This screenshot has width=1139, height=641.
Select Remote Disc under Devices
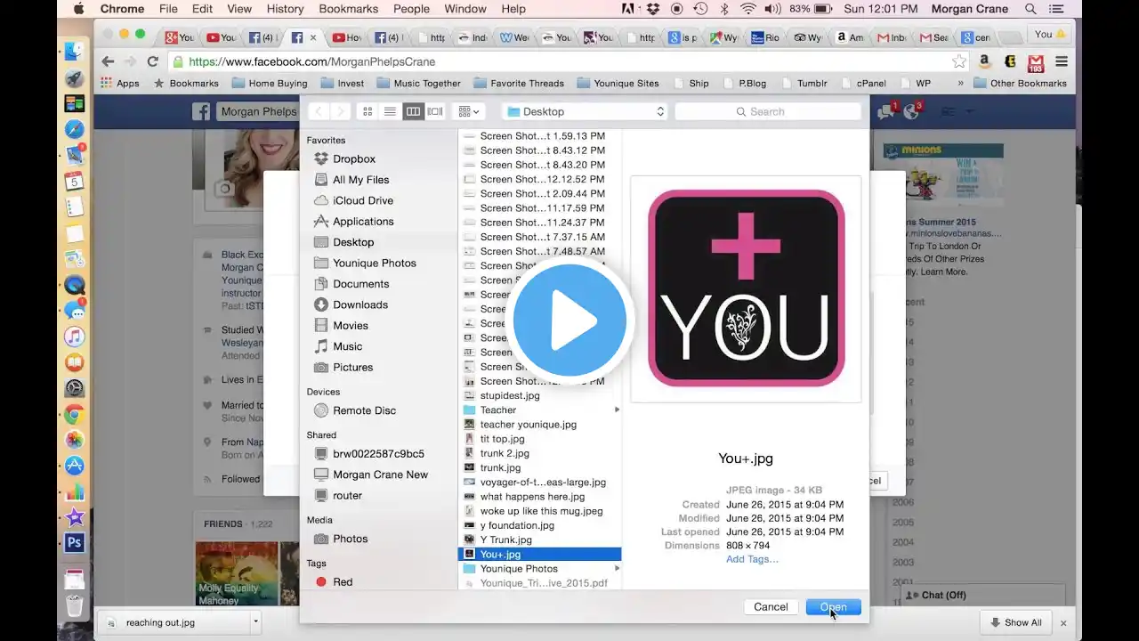[x=365, y=410]
